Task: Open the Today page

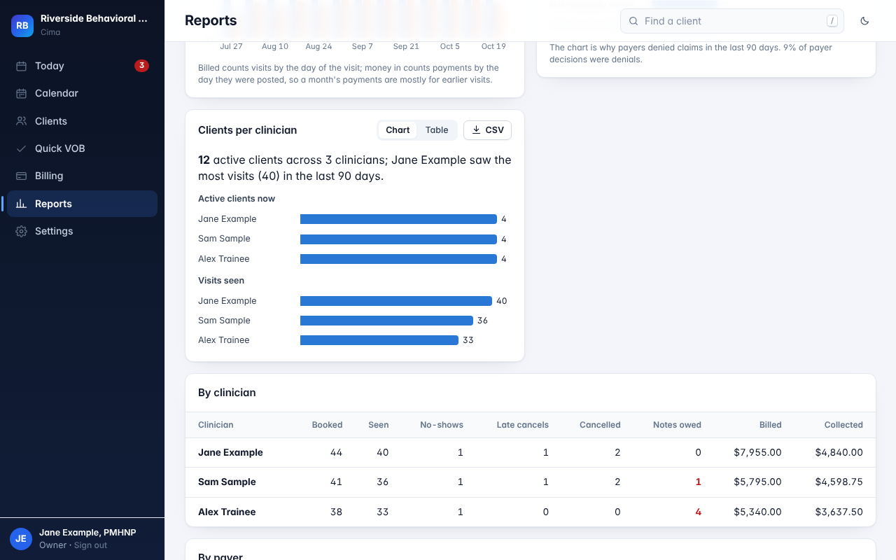Action: click(x=82, y=66)
